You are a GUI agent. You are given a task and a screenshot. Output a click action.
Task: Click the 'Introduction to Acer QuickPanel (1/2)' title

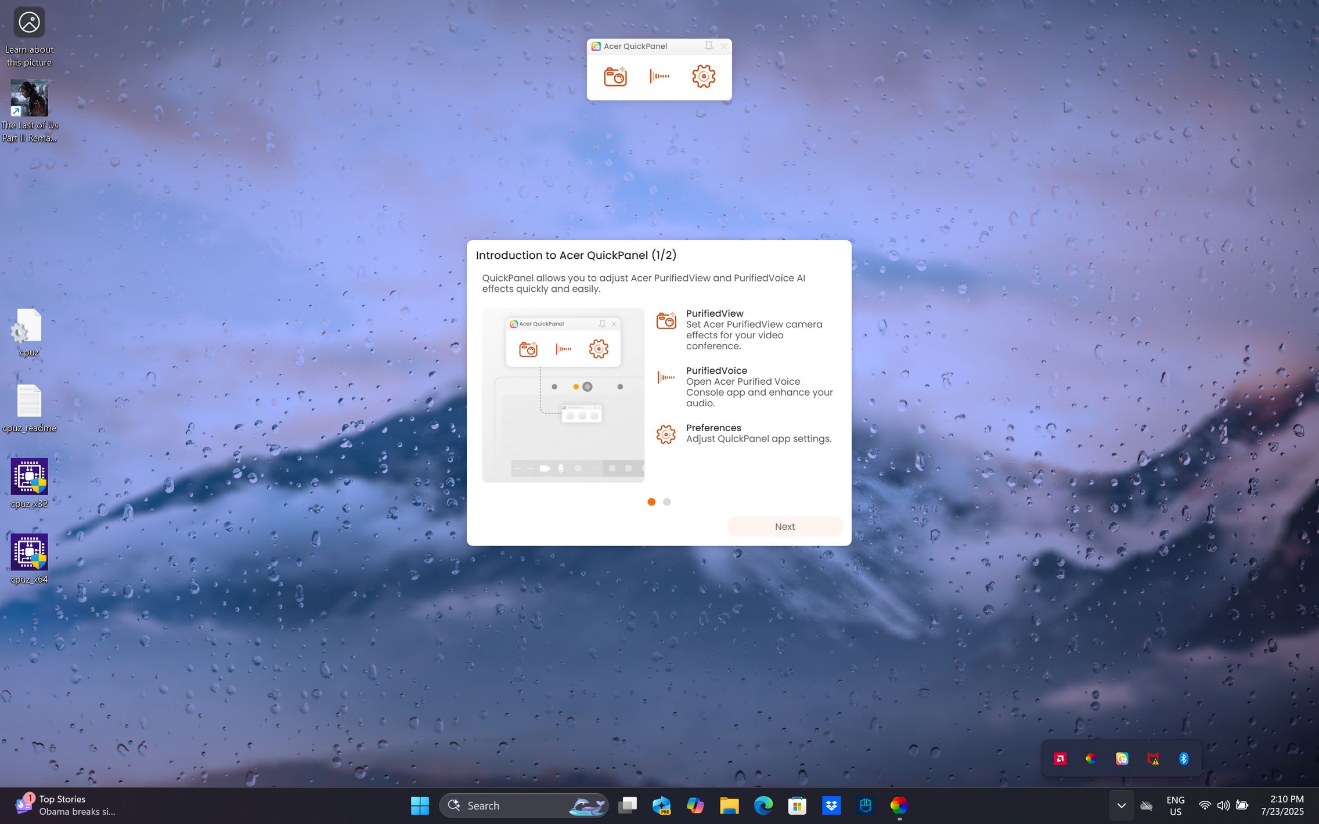(576, 255)
